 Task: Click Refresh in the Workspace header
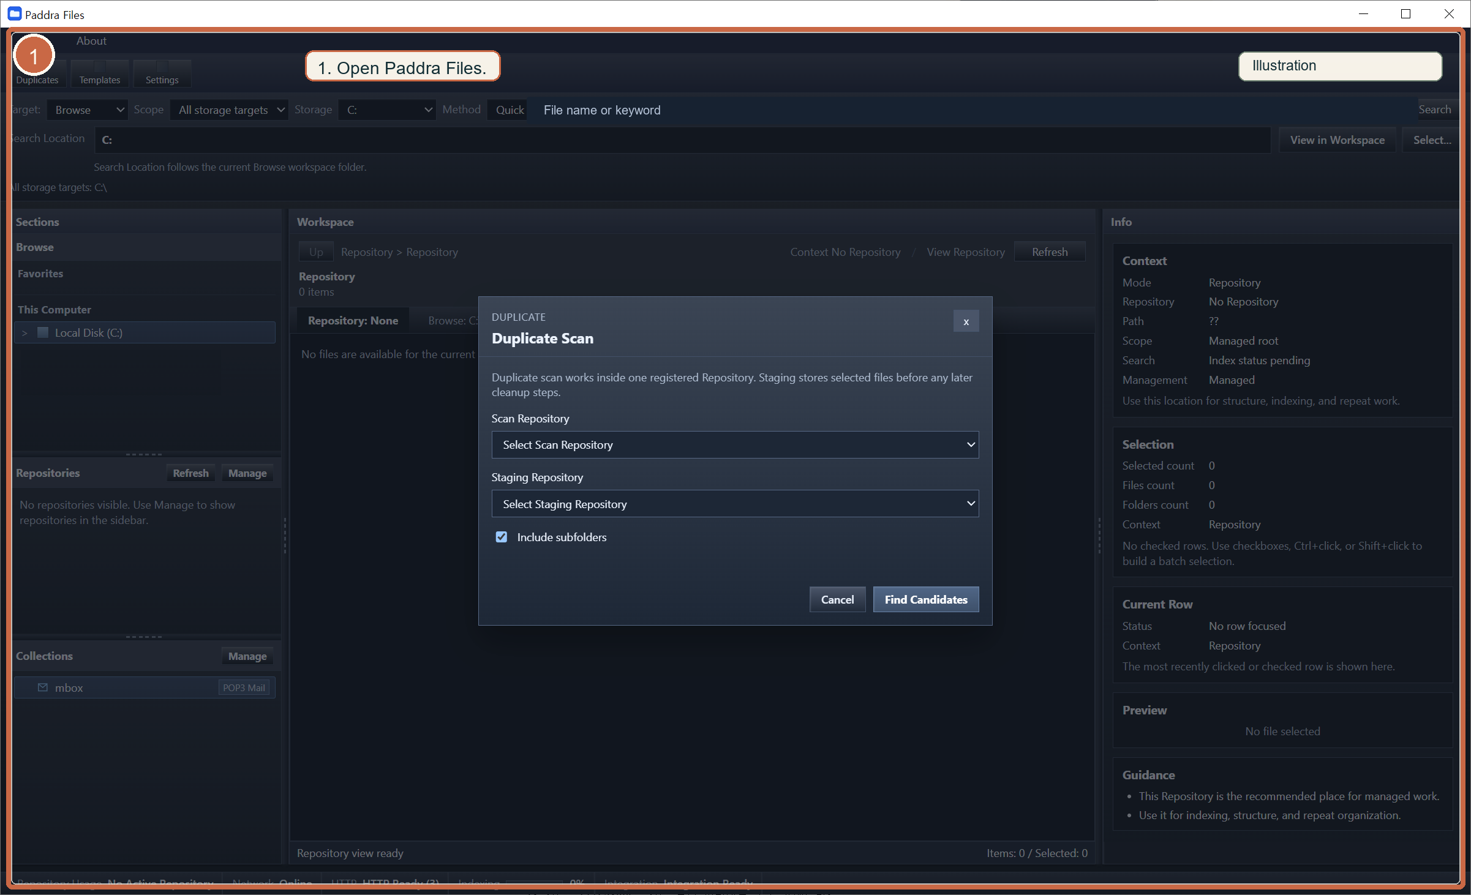coord(1050,252)
